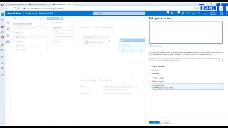Open the Azure settings gear icon

point(183,13)
